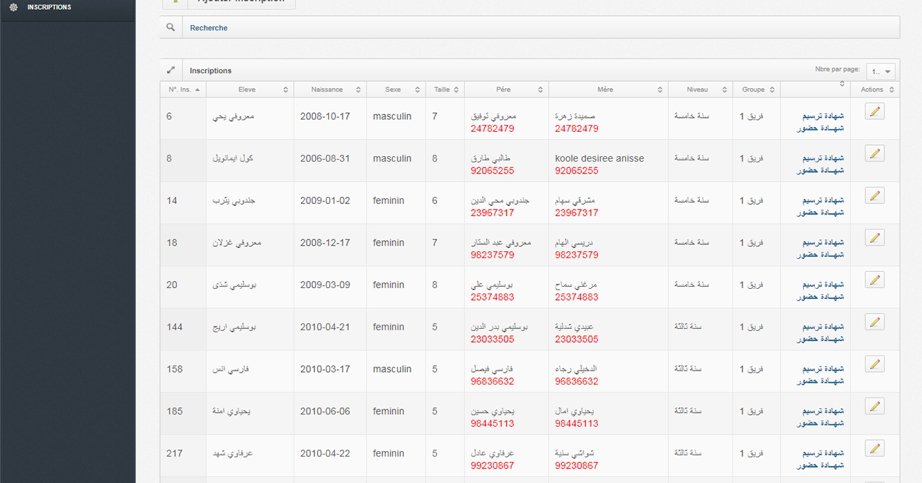Click the edit pencil on inscription 20
This screenshot has width=922, height=483.
[x=875, y=280]
